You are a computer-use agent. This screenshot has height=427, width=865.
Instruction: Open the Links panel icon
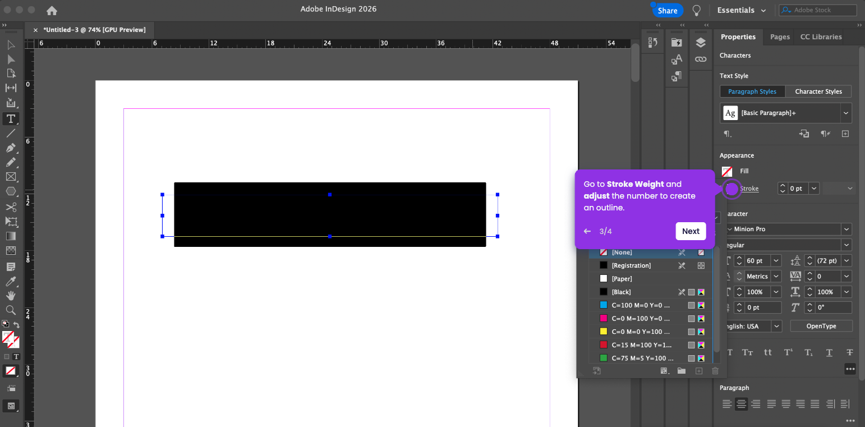coord(700,59)
